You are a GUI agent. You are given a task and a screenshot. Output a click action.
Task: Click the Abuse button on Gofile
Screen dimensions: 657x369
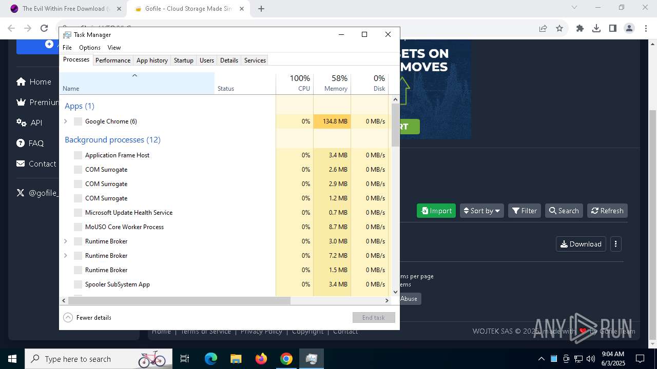410,299
